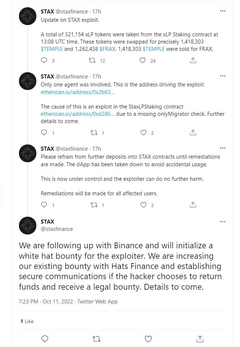
Task: Like the main white hat bounty tweet
Action: point(148,339)
